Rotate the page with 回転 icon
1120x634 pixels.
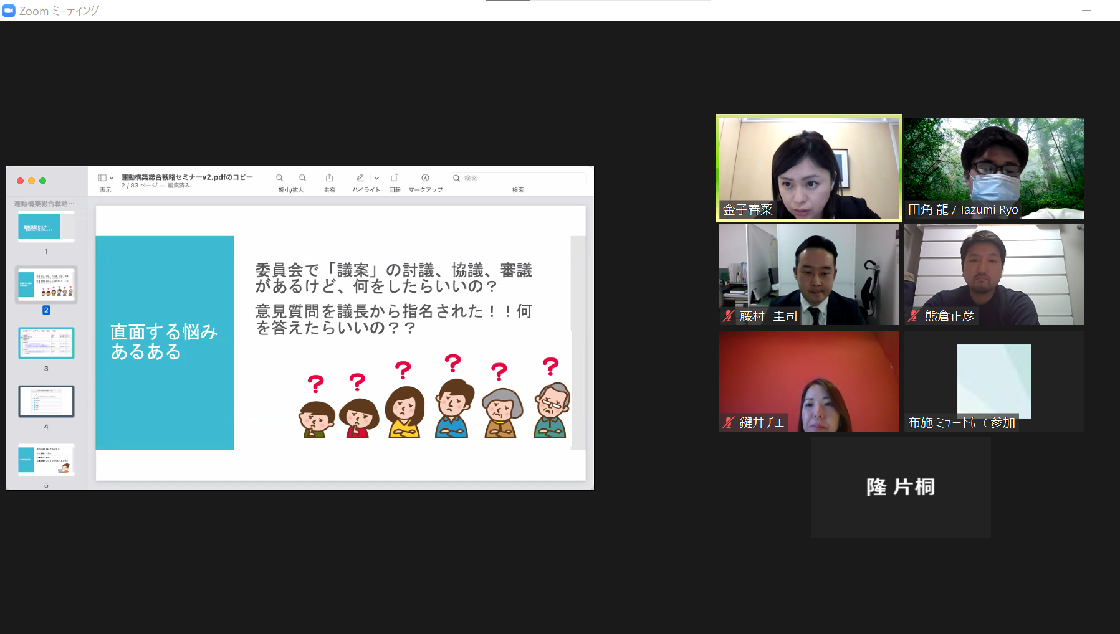395,178
